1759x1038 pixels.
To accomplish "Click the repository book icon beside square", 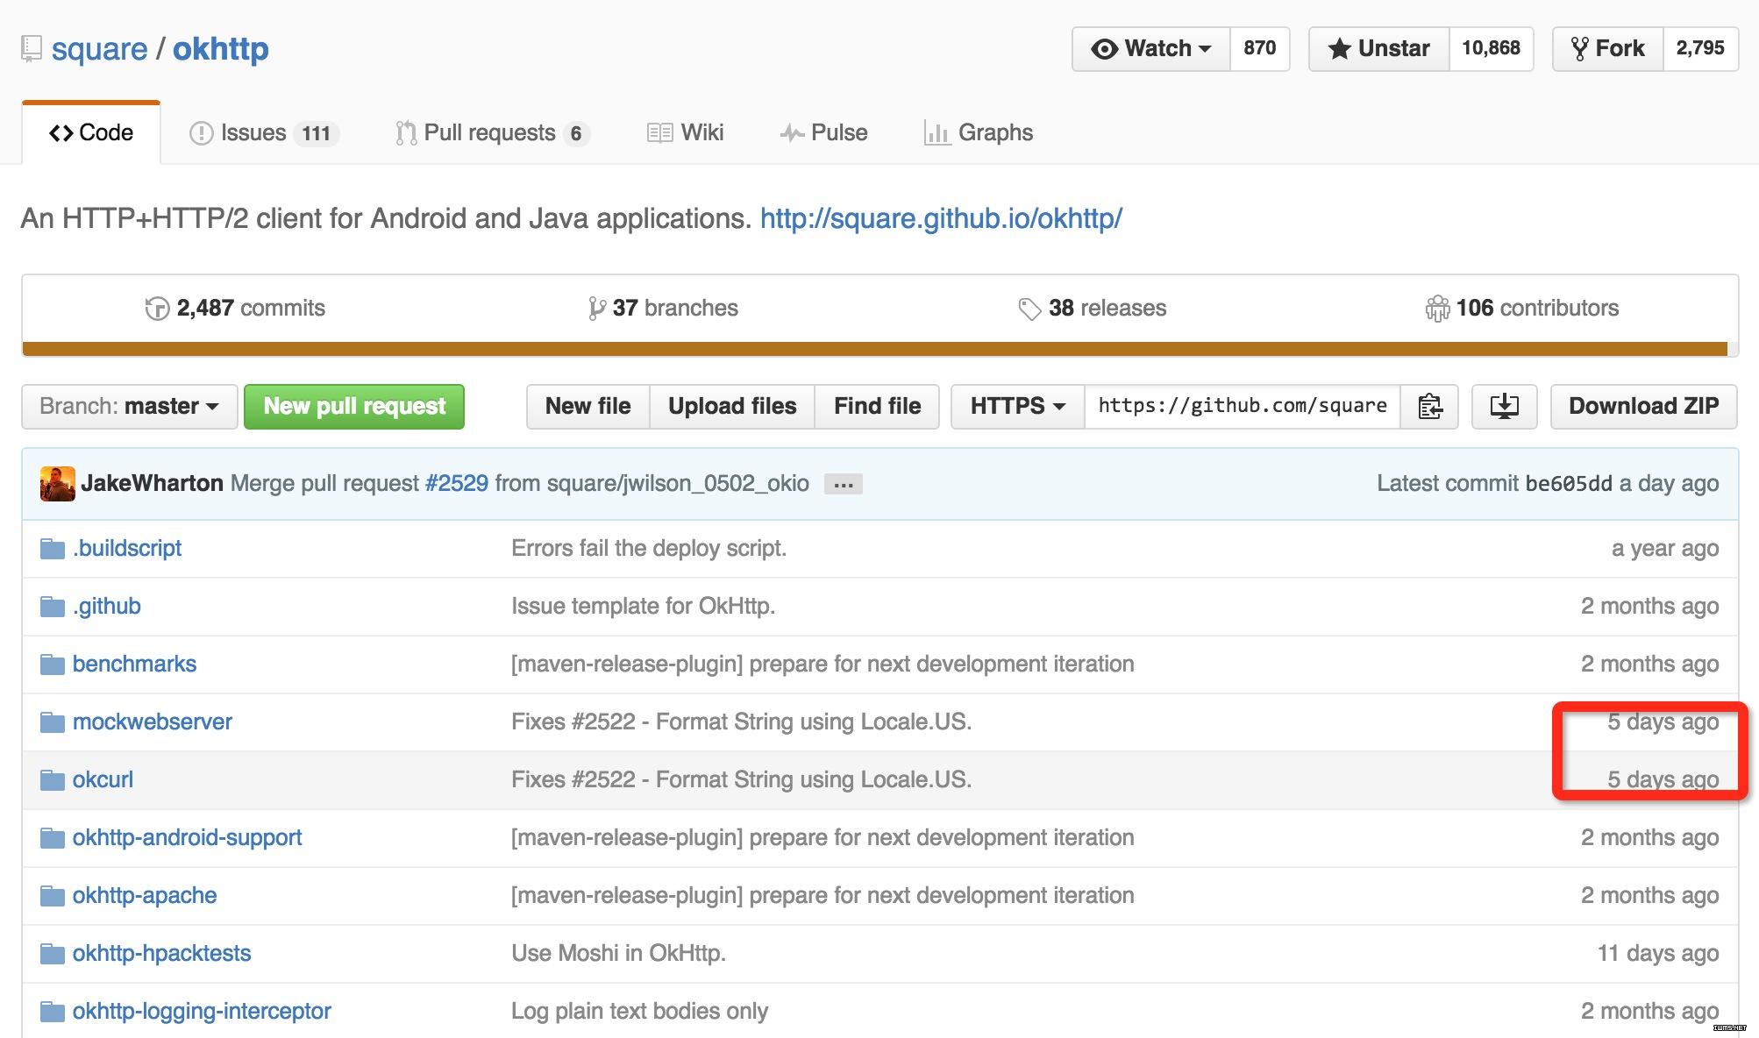I will tap(32, 48).
